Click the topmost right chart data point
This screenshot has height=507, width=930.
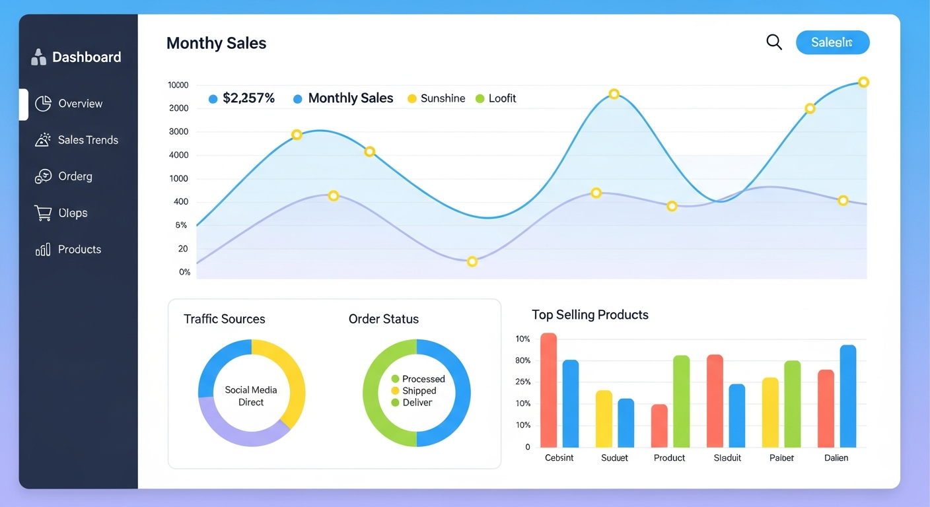pyautogui.click(x=863, y=83)
